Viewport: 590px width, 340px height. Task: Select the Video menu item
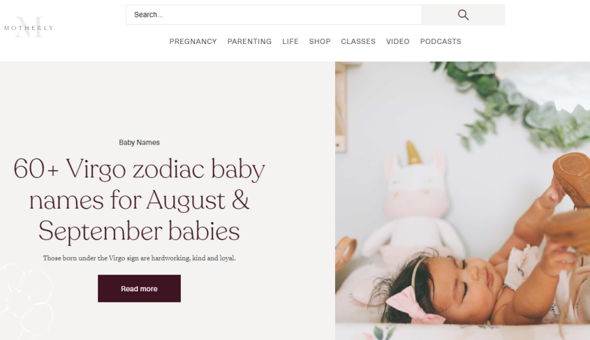398,41
